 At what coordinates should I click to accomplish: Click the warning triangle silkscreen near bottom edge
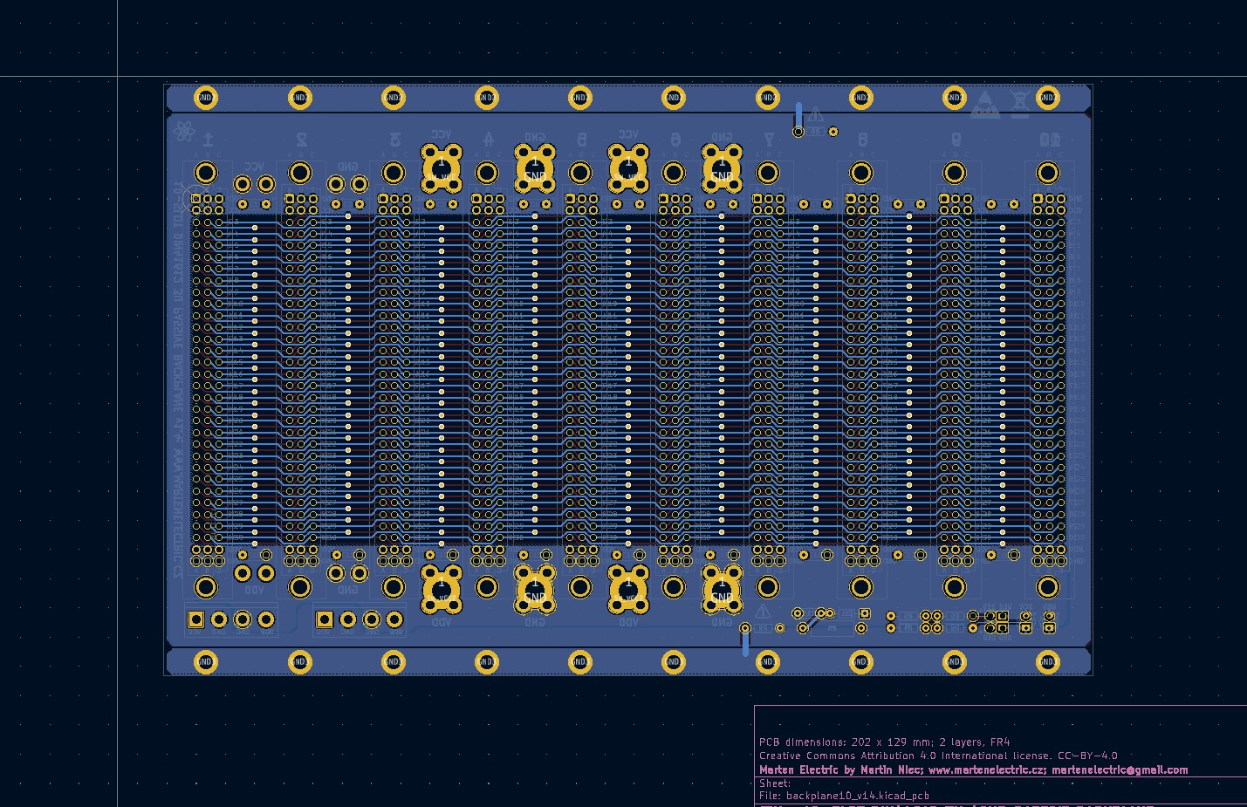(x=764, y=612)
